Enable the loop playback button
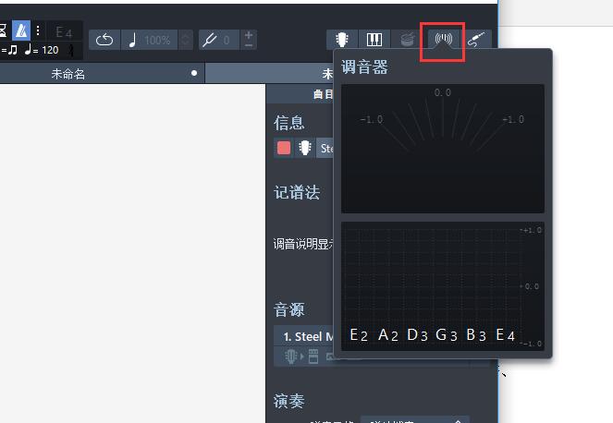This screenshot has height=423, width=613. (x=104, y=40)
